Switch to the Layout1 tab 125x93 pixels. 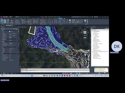[x=8, y=73]
